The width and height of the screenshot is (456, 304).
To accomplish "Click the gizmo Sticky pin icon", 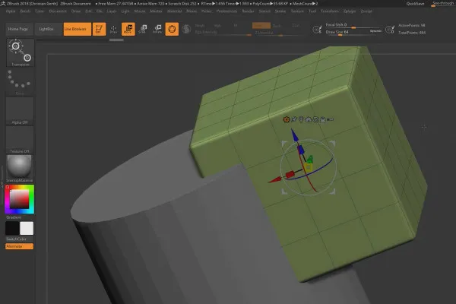I will pyautogui.click(x=294, y=119).
